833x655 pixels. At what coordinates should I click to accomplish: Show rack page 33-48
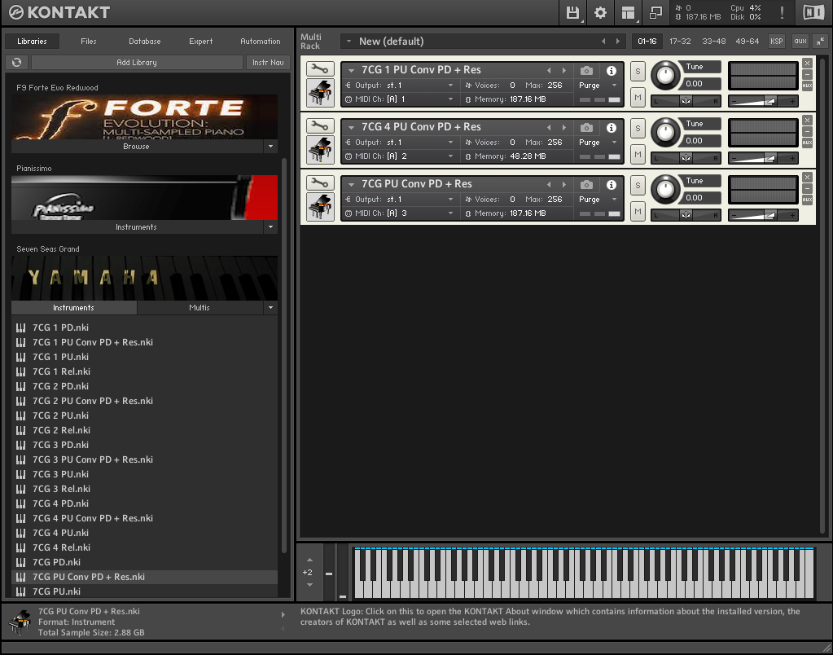(713, 41)
